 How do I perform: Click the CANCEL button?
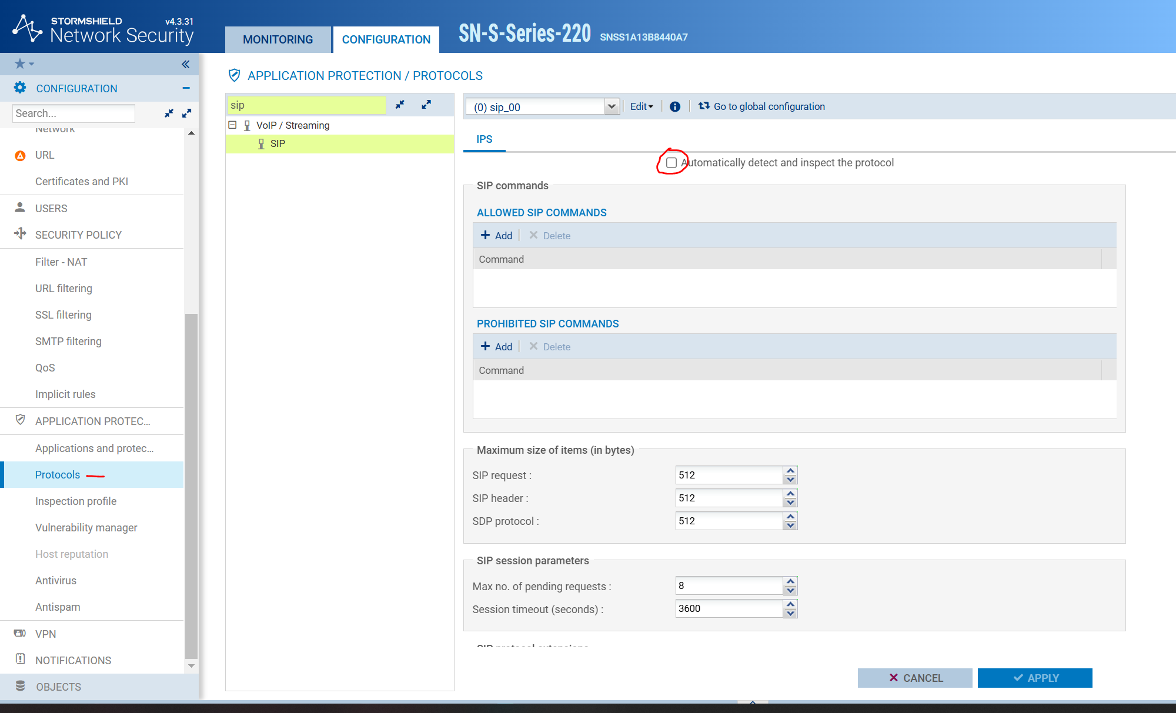(915, 678)
